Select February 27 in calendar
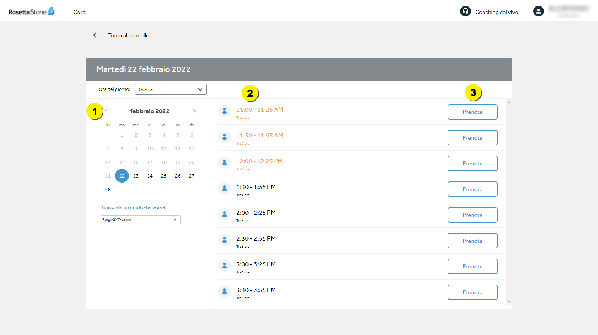 tap(192, 176)
